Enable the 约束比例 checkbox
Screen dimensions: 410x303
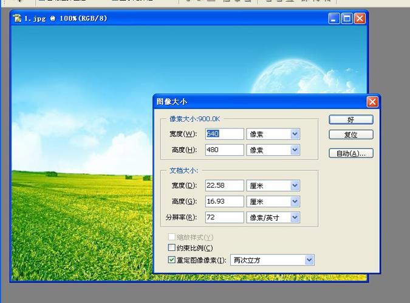click(171, 248)
